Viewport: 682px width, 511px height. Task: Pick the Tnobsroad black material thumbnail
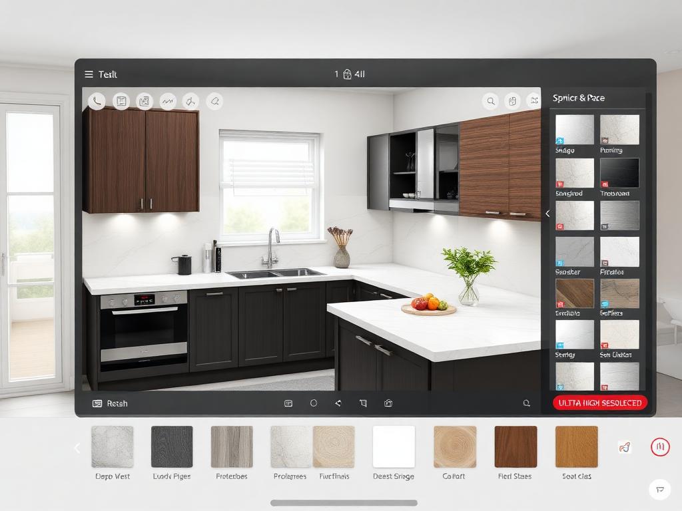click(x=619, y=173)
